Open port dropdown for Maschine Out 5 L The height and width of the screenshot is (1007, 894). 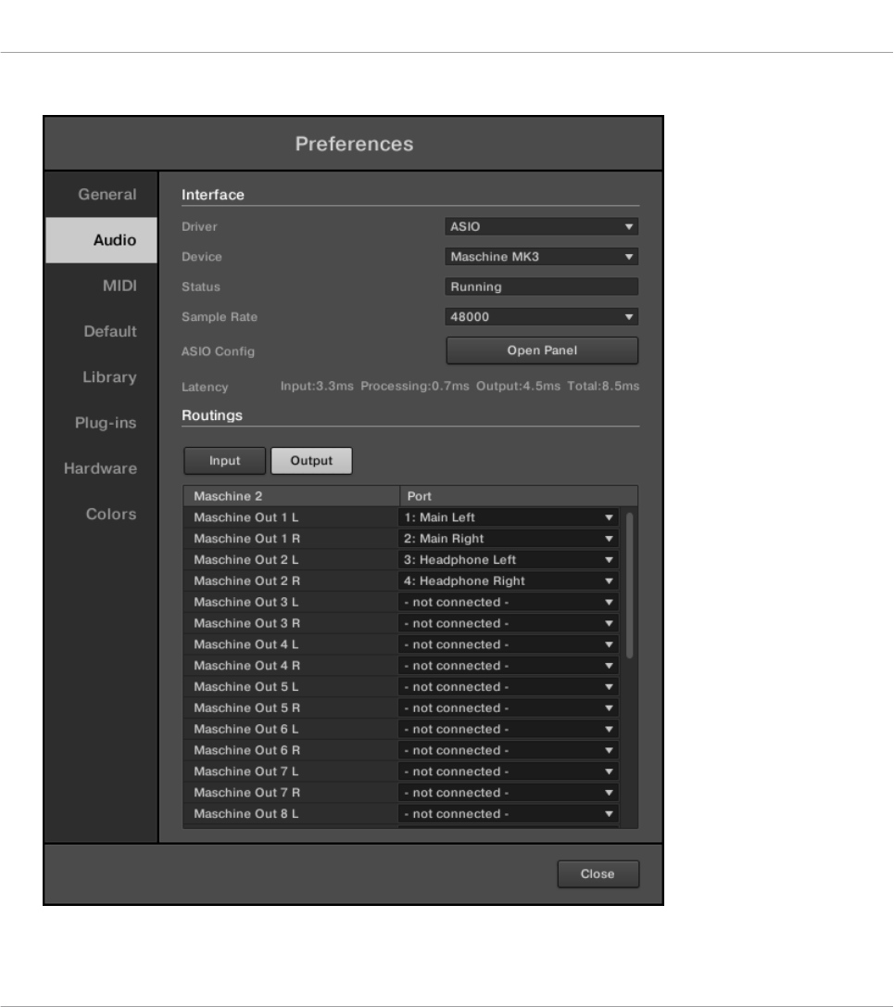pyautogui.click(x=509, y=687)
